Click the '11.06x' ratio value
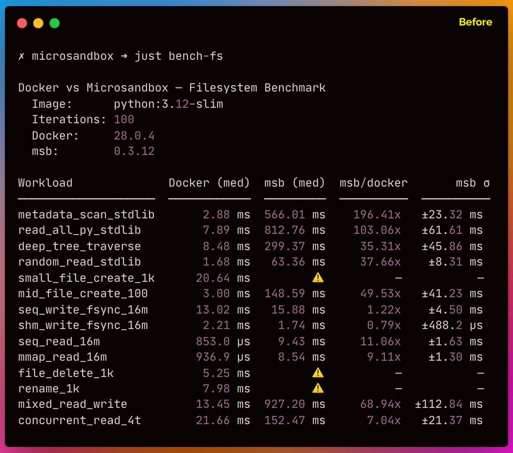The width and height of the screenshot is (513, 453). (x=380, y=342)
